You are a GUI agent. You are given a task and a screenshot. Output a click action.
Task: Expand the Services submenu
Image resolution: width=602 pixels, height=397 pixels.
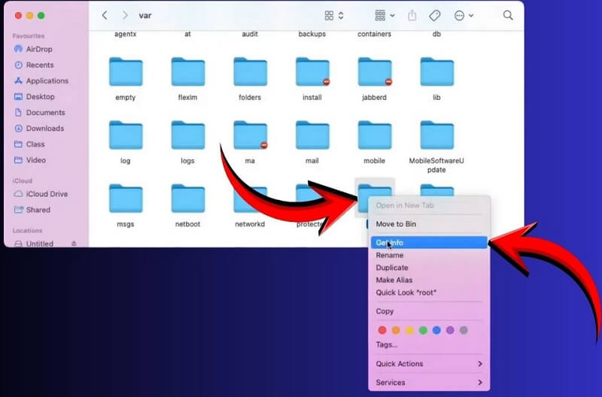coord(429,383)
